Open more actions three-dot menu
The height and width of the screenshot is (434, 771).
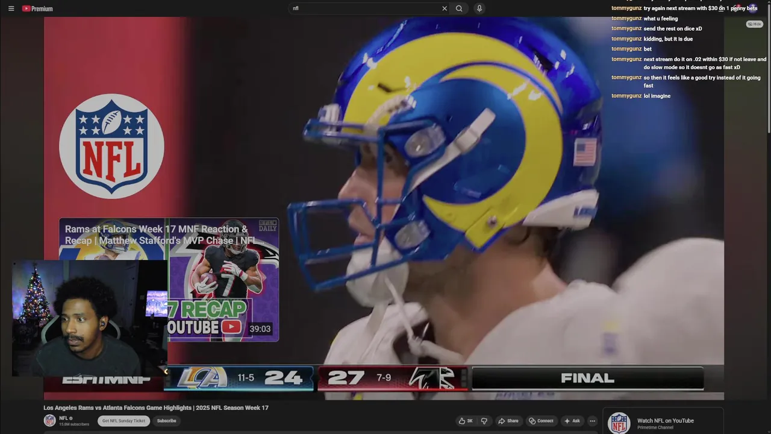(x=592, y=421)
